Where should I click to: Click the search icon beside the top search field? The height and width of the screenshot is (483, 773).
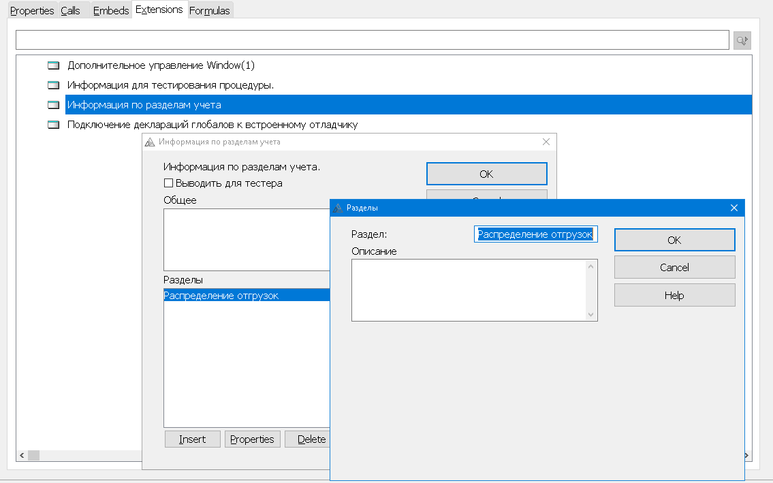[x=742, y=41]
